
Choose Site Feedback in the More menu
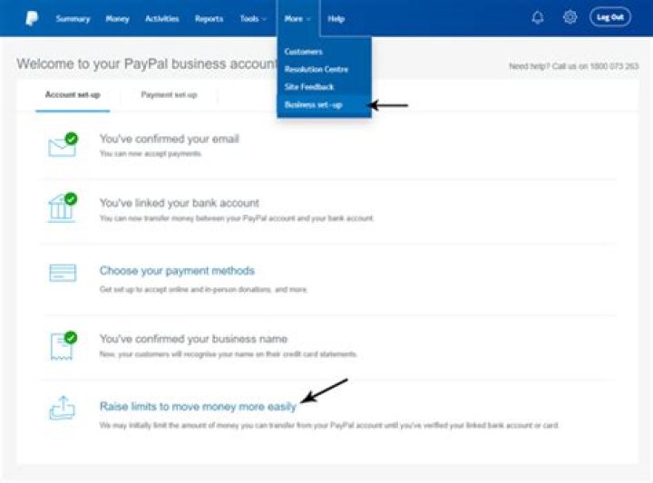(x=309, y=86)
